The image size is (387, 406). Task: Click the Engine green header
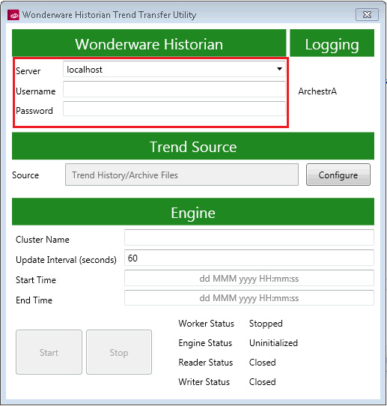point(193,211)
